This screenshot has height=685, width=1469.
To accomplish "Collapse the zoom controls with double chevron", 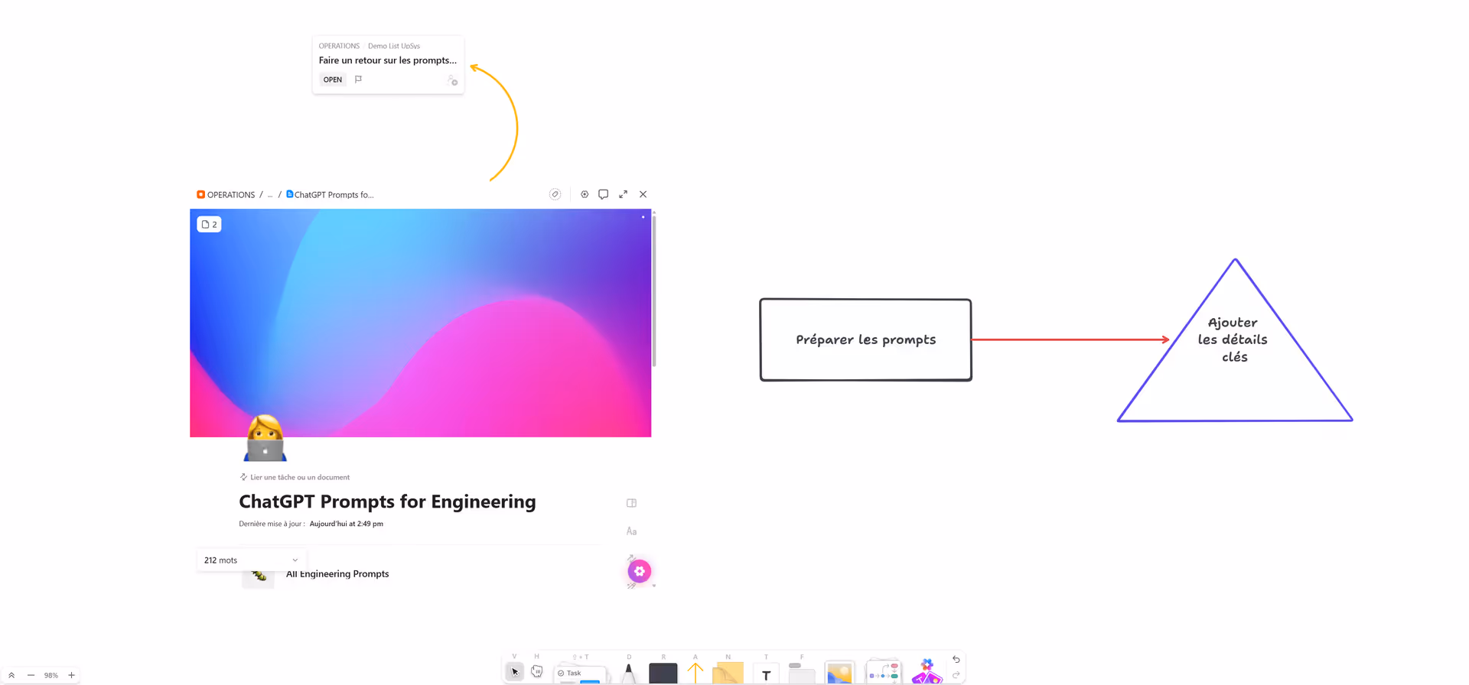I will pyautogui.click(x=11, y=675).
